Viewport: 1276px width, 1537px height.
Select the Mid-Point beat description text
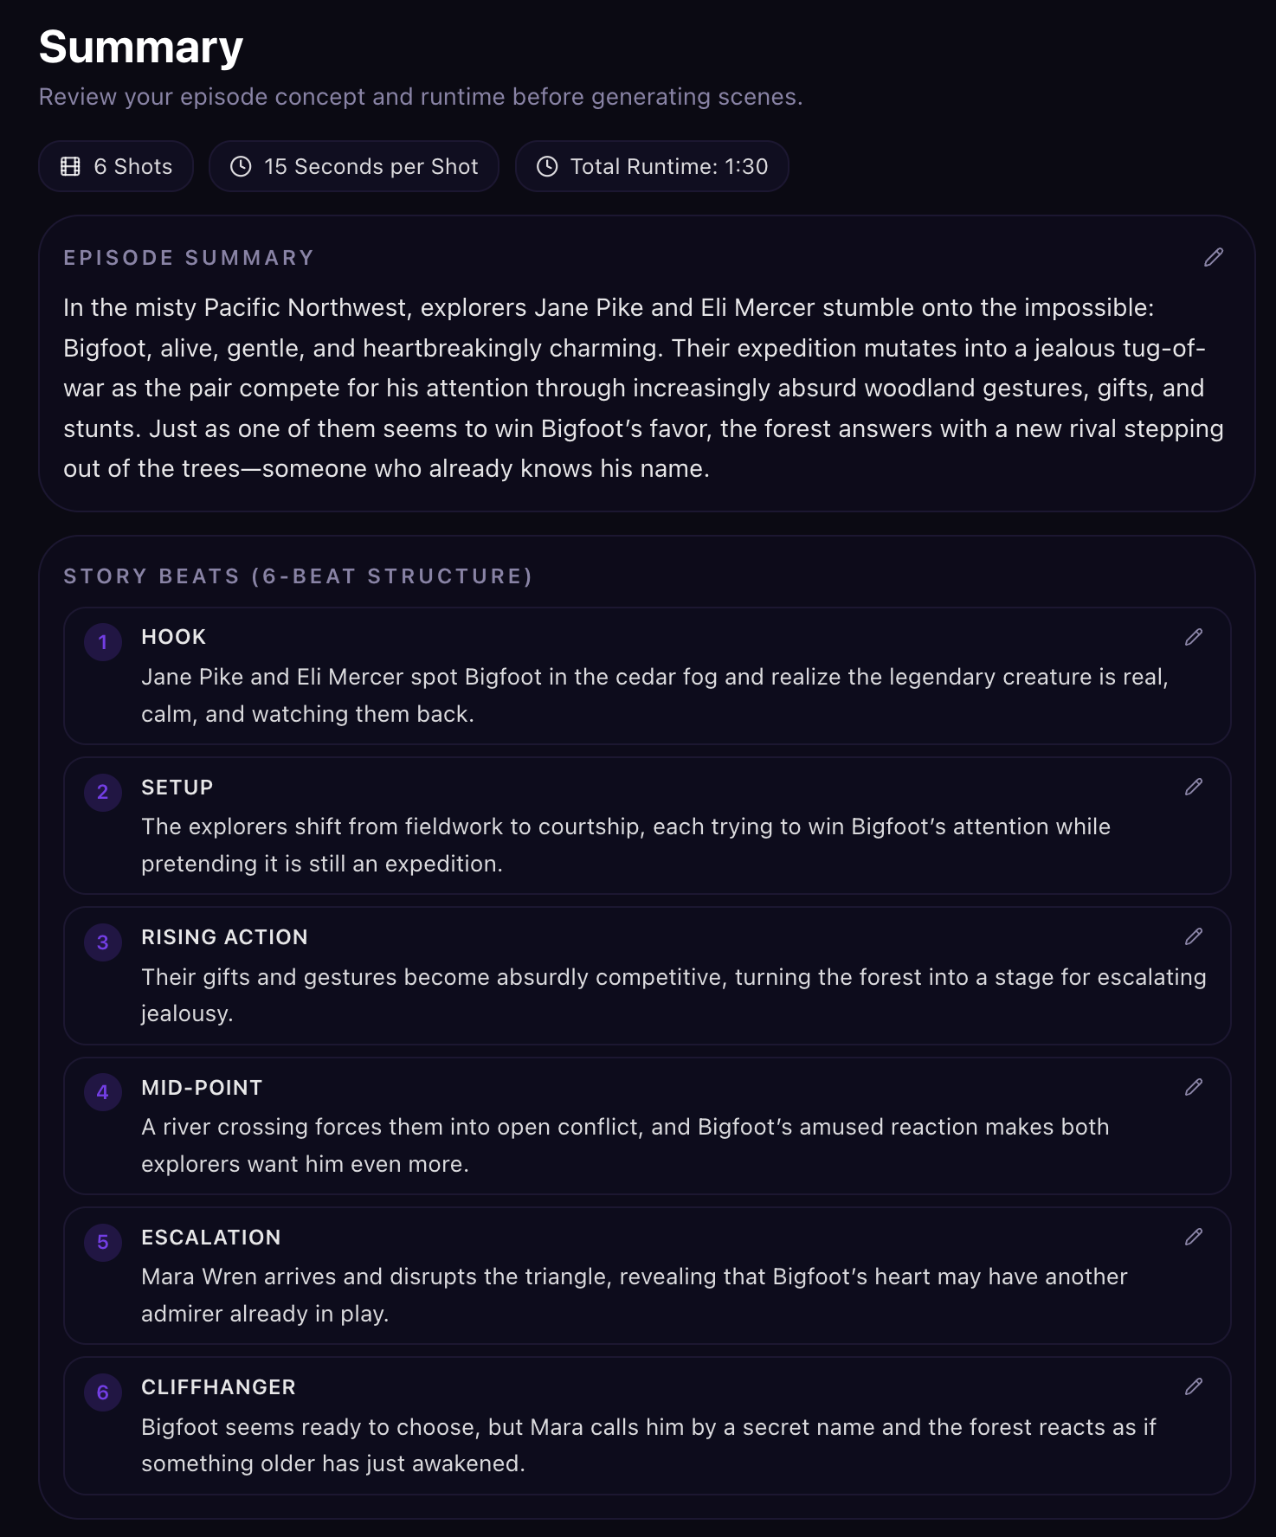coord(625,1145)
